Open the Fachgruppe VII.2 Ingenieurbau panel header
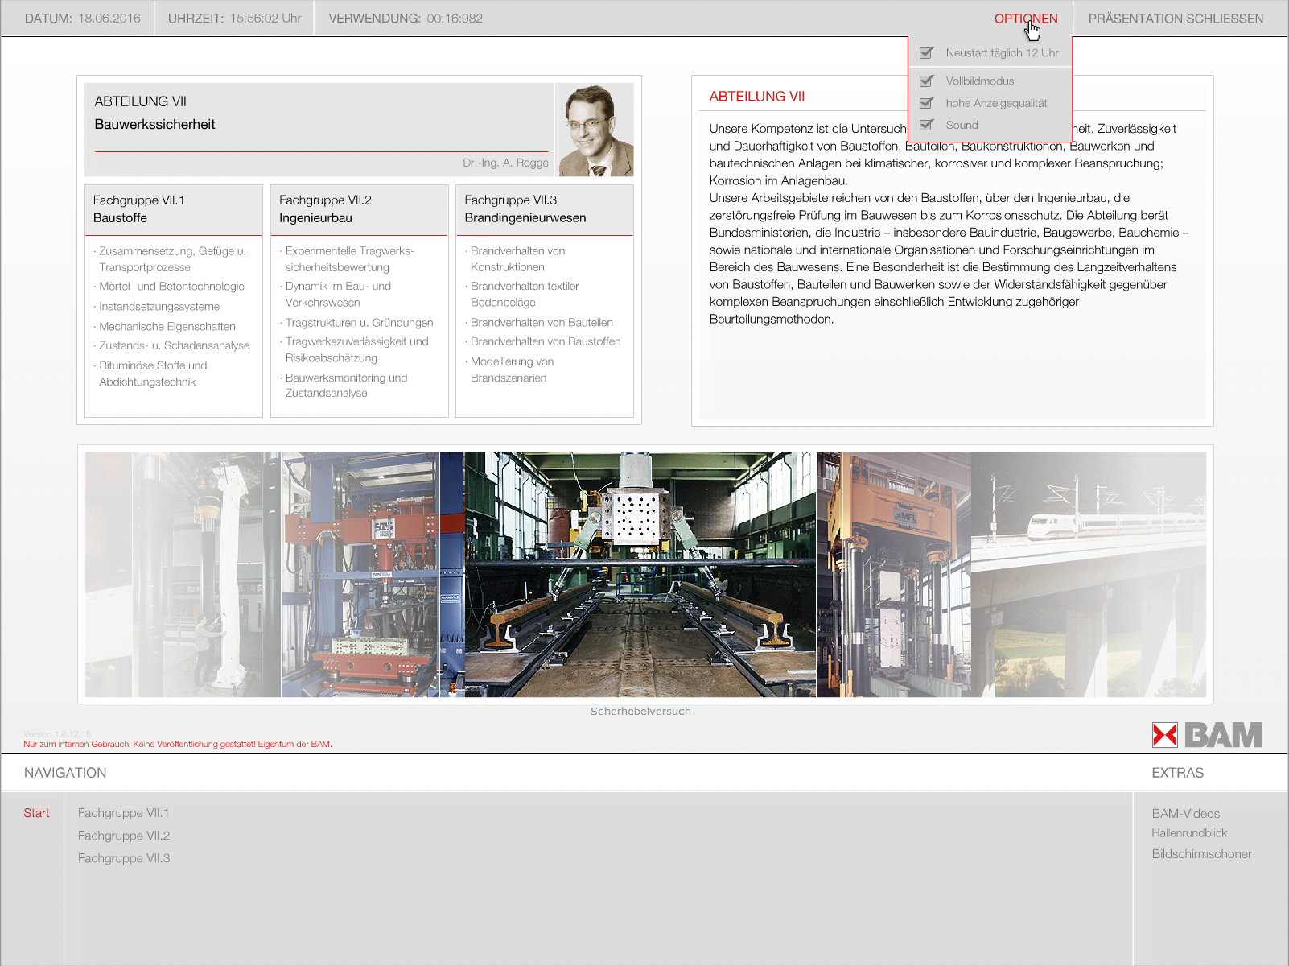The height and width of the screenshot is (966, 1289). pos(359,209)
